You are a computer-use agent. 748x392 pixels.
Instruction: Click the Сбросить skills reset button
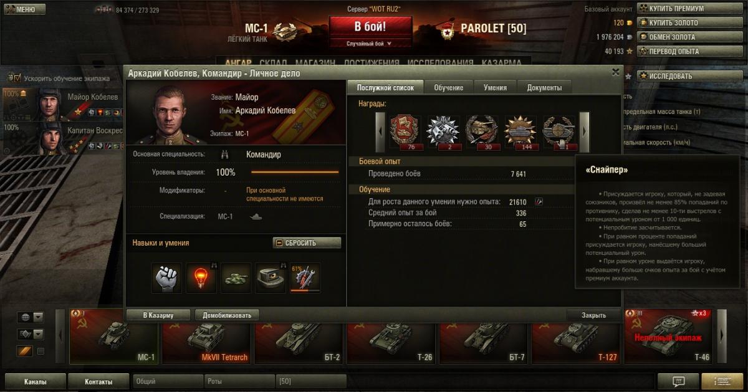tap(307, 243)
